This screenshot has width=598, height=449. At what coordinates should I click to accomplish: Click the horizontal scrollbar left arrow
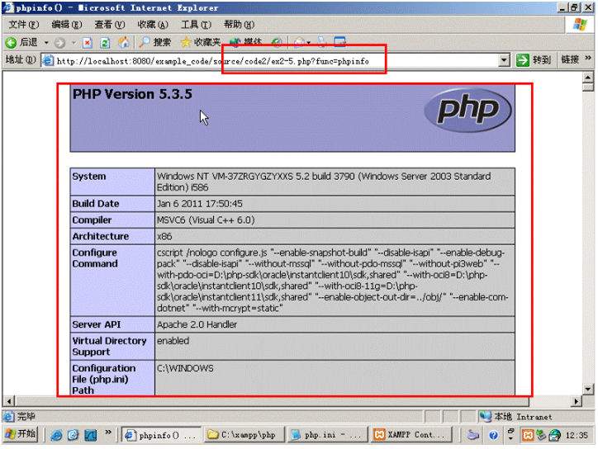(9, 401)
